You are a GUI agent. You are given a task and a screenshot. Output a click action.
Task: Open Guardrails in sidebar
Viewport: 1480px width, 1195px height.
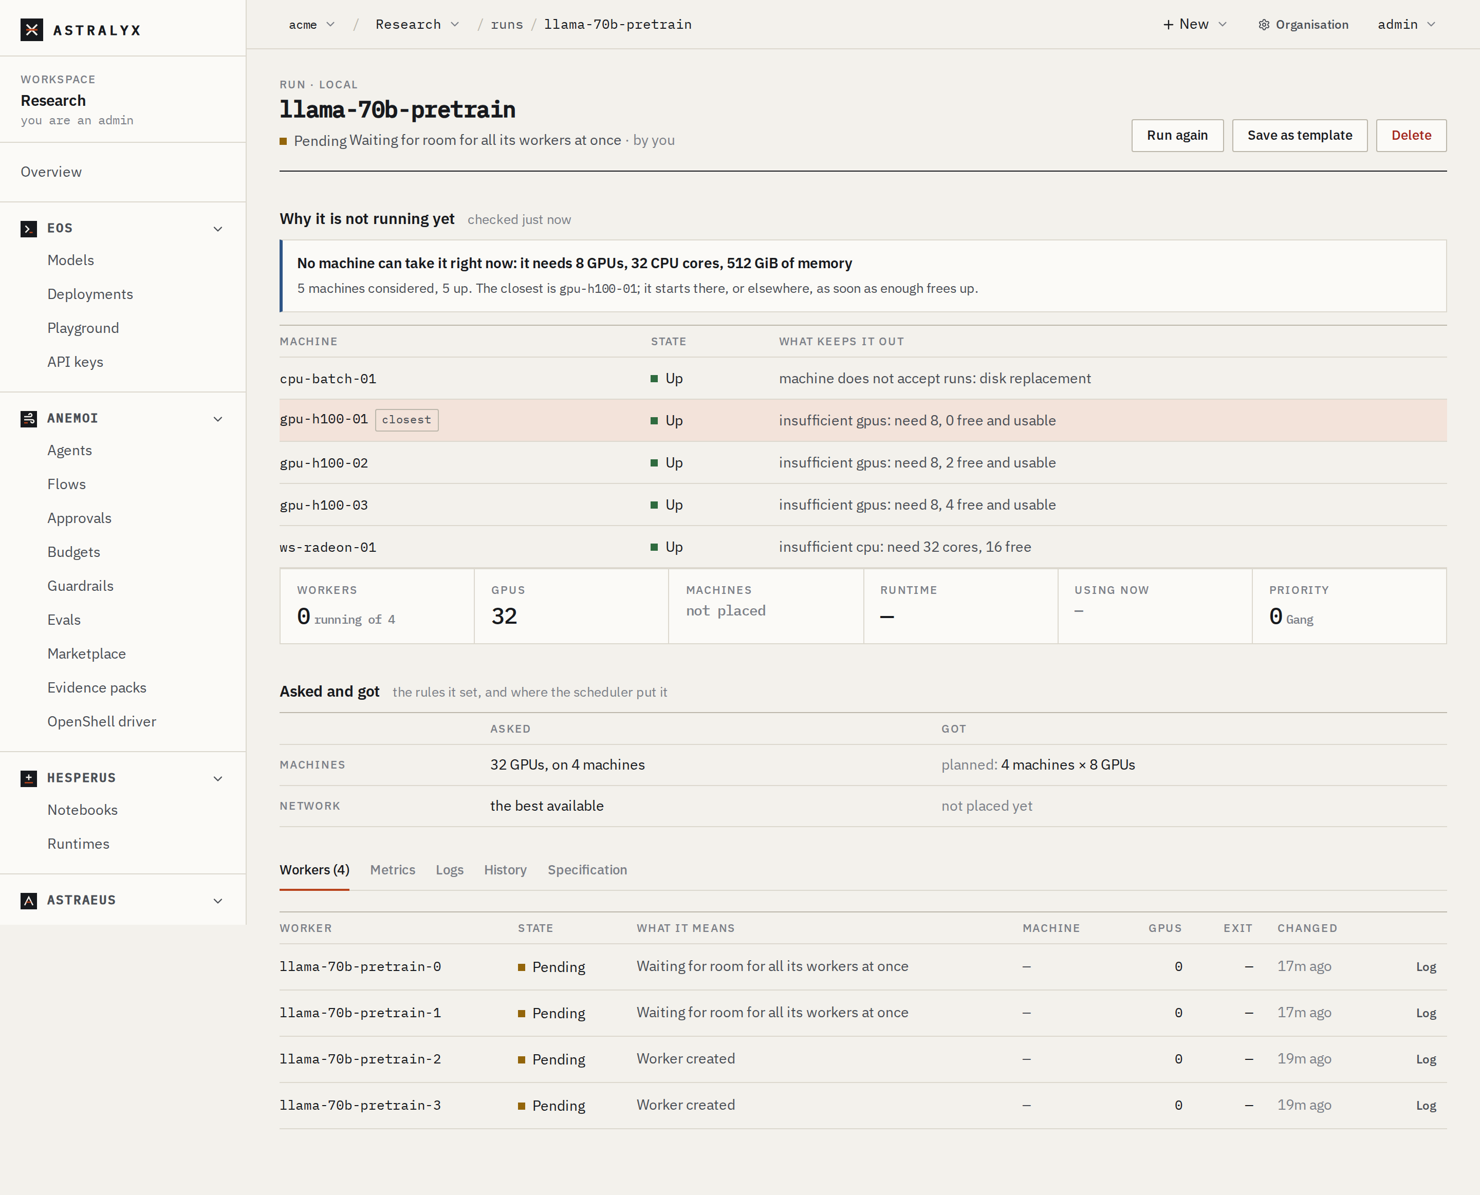pos(81,586)
